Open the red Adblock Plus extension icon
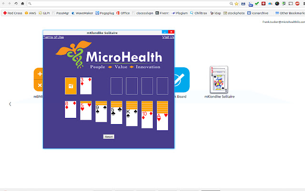Image resolution: width=305 pixels, height=191 pixels. tap(297, 3)
